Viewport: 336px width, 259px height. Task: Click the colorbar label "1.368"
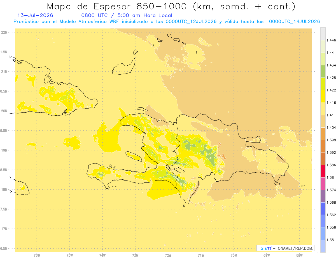pyautogui.click(x=331, y=203)
